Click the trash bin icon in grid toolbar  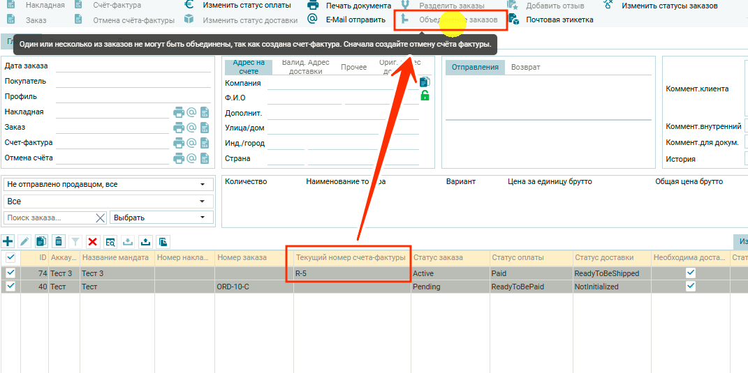click(59, 241)
